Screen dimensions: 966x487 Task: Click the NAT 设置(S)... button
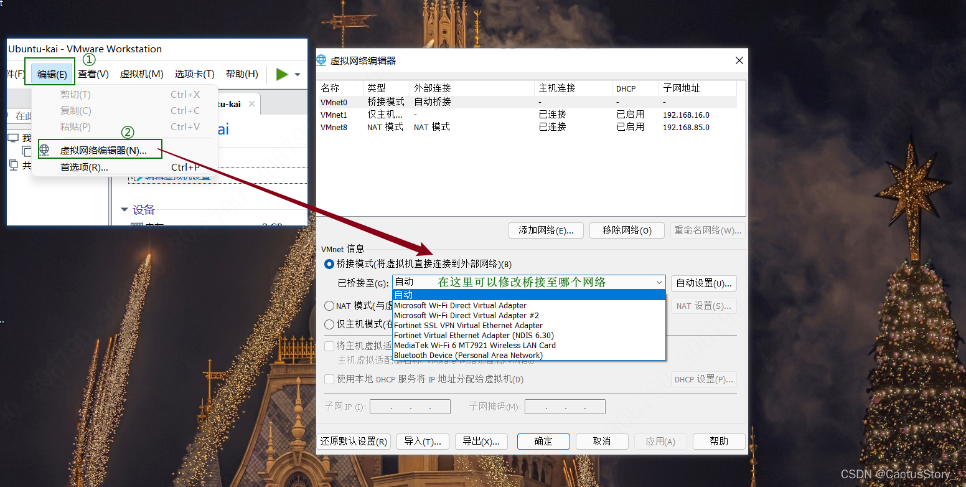pyautogui.click(x=704, y=306)
